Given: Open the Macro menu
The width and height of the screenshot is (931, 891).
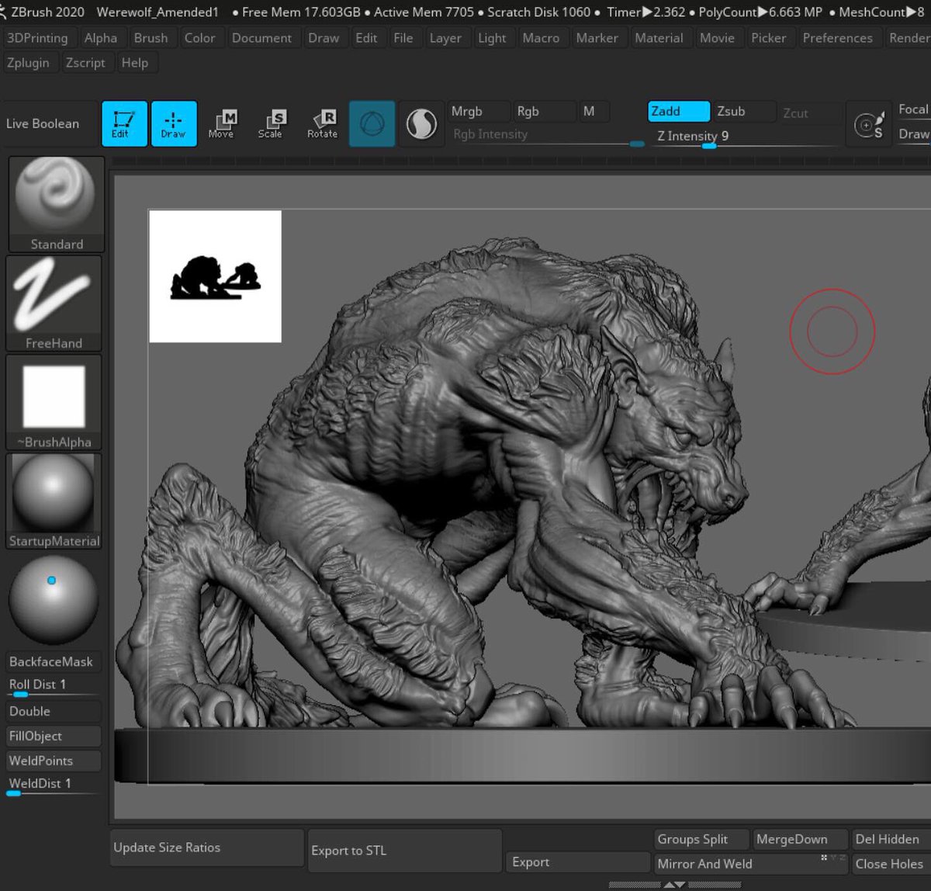Looking at the screenshot, I should (541, 38).
